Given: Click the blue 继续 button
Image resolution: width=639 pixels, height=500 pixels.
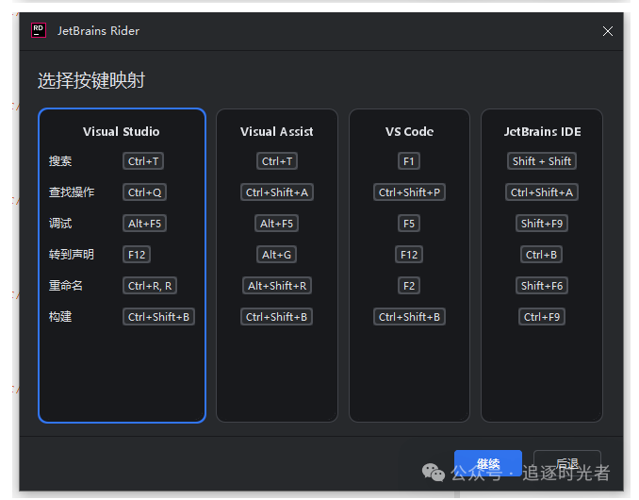Looking at the screenshot, I should coord(488,463).
